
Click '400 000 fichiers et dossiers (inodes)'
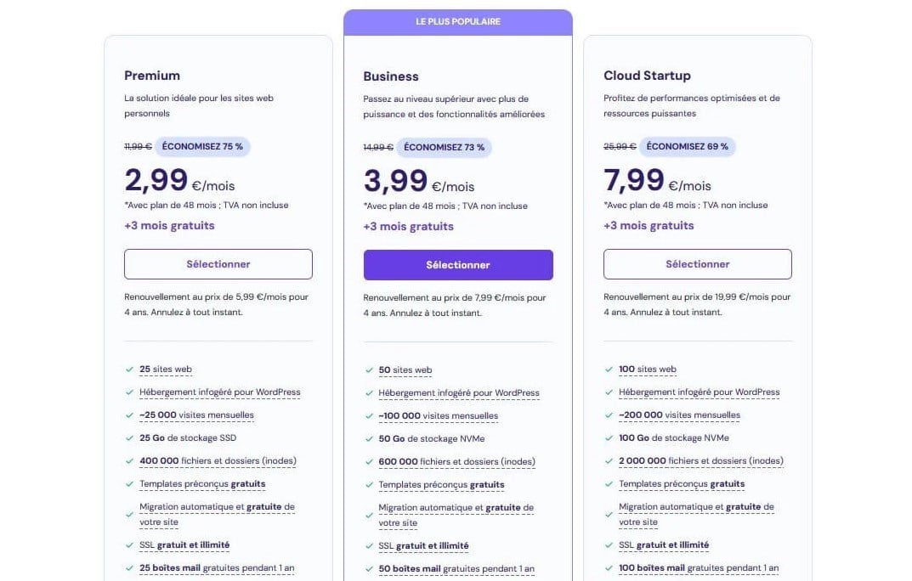coord(218,460)
